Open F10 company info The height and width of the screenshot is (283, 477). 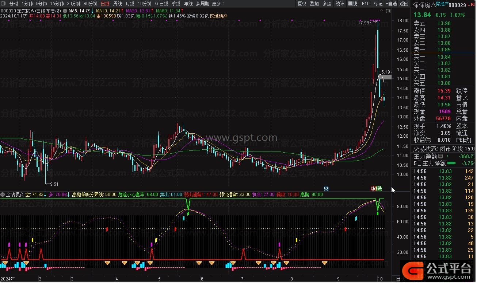click(x=365, y=4)
